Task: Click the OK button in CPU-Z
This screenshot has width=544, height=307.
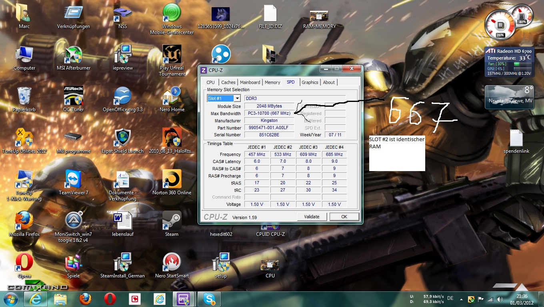Action: click(x=344, y=217)
